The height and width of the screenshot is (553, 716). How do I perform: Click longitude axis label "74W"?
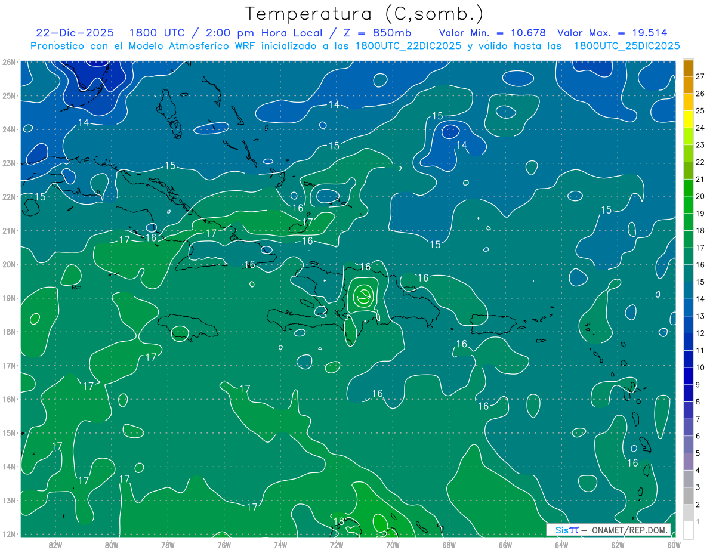click(280, 545)
